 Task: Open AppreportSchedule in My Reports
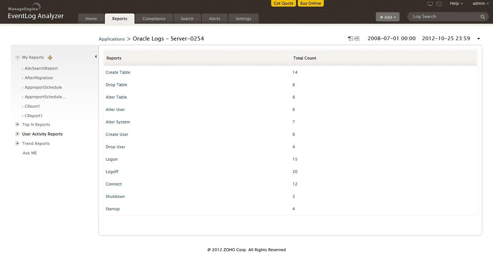point(43,87)
